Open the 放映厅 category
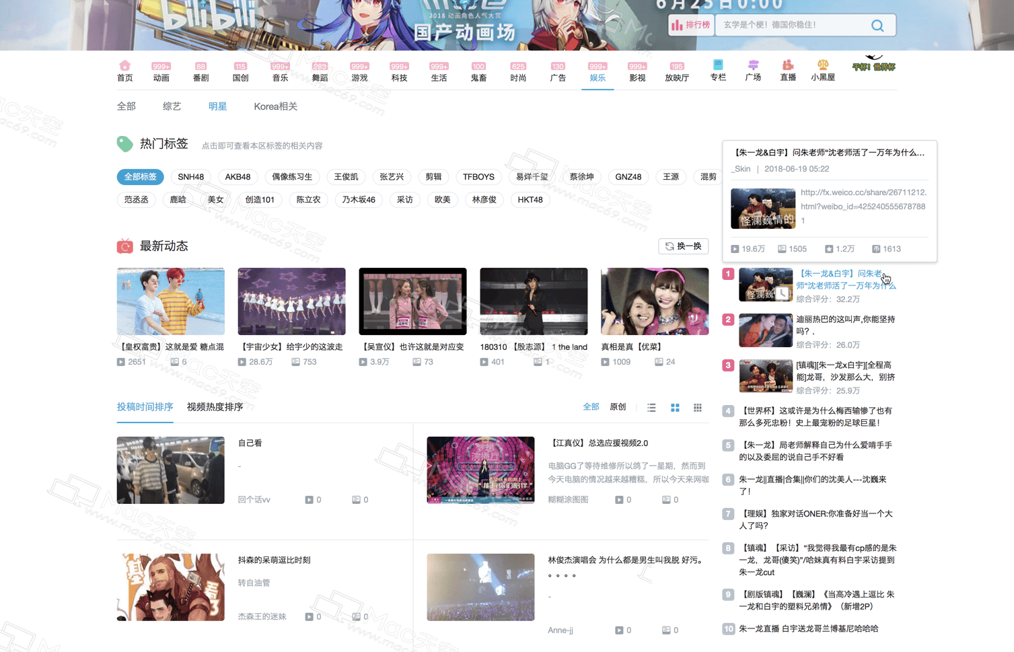Image resolution: width=1014 pixels, height=652 pixels. [x=677, y=72]
